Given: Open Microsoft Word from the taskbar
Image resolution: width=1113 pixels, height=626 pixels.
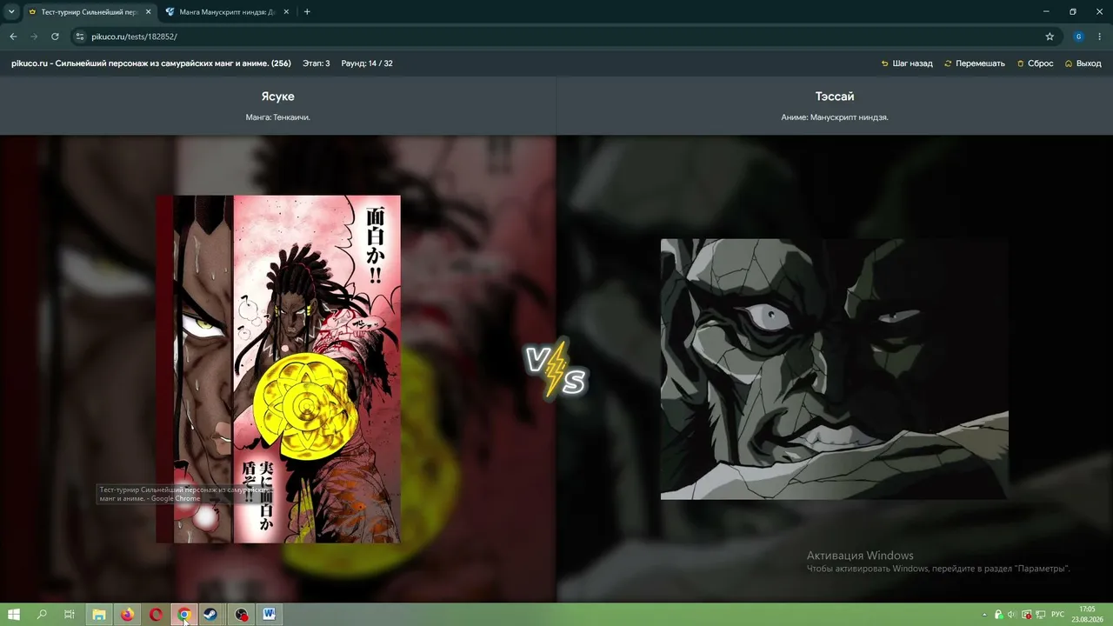Looking at the screenshot, I should 269,615.
